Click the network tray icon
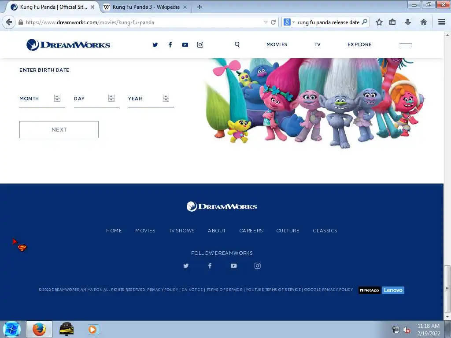451x338 pixels. (x=396, y=330)
